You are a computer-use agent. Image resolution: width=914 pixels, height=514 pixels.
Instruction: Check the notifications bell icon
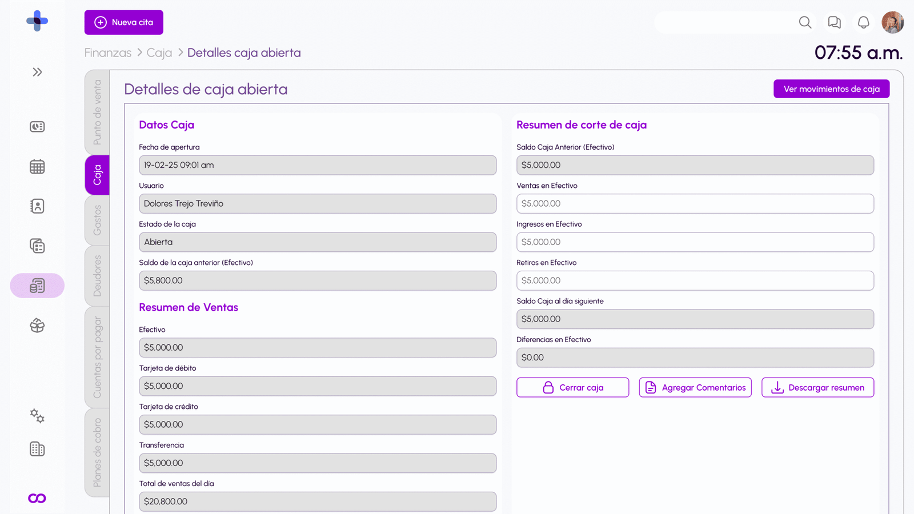pos(863,22)
